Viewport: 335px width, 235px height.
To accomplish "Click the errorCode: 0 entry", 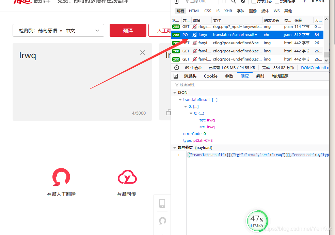I will pos(194,134).
